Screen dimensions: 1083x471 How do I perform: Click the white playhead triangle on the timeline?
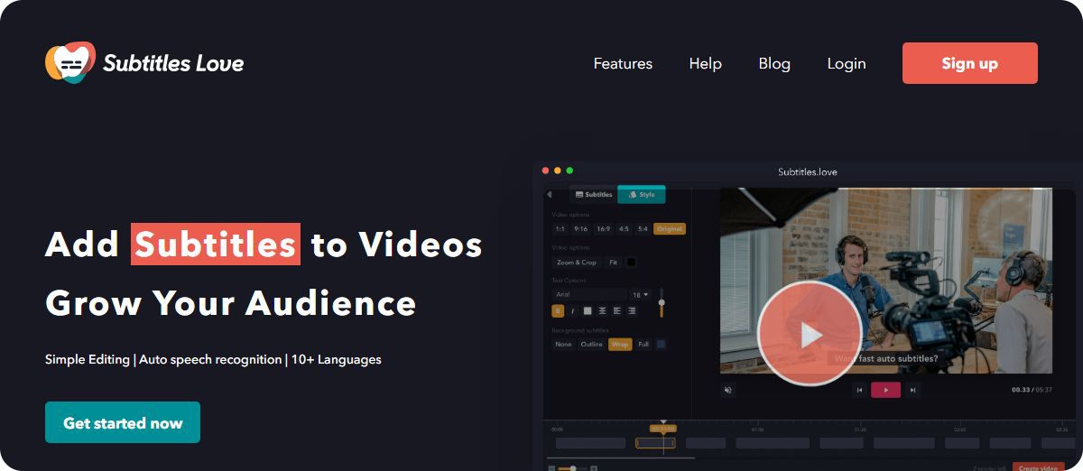663,421
